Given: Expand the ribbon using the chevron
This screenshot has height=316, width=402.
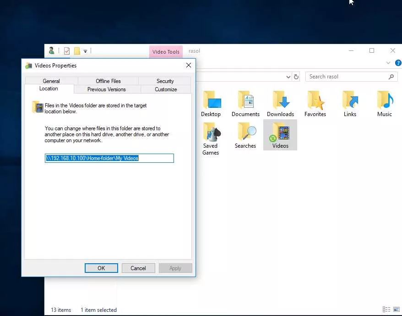Looking at the screenshot, I should (388, 63).
